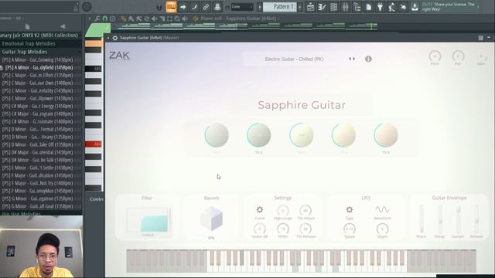
Task: Open the Sapphire Guitar window arrow menu
Action: click(108, 38)
